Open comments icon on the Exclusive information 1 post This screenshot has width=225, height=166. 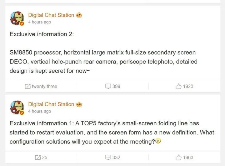108,157
